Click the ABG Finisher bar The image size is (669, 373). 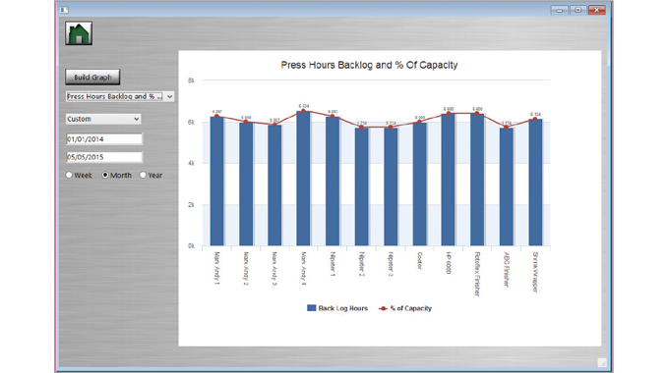pos(506,186)
